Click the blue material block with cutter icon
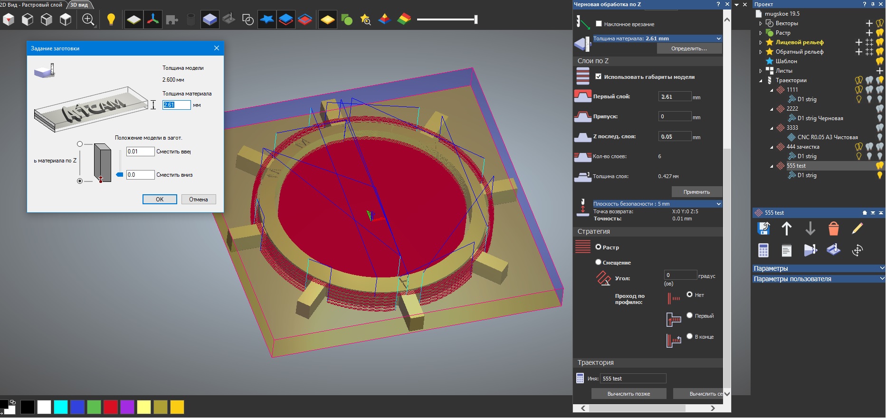This screenshot has width=886, height=418. click(834, 250)
